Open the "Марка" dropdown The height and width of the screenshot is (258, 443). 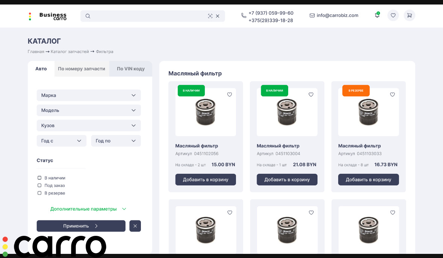pos(89,95)
